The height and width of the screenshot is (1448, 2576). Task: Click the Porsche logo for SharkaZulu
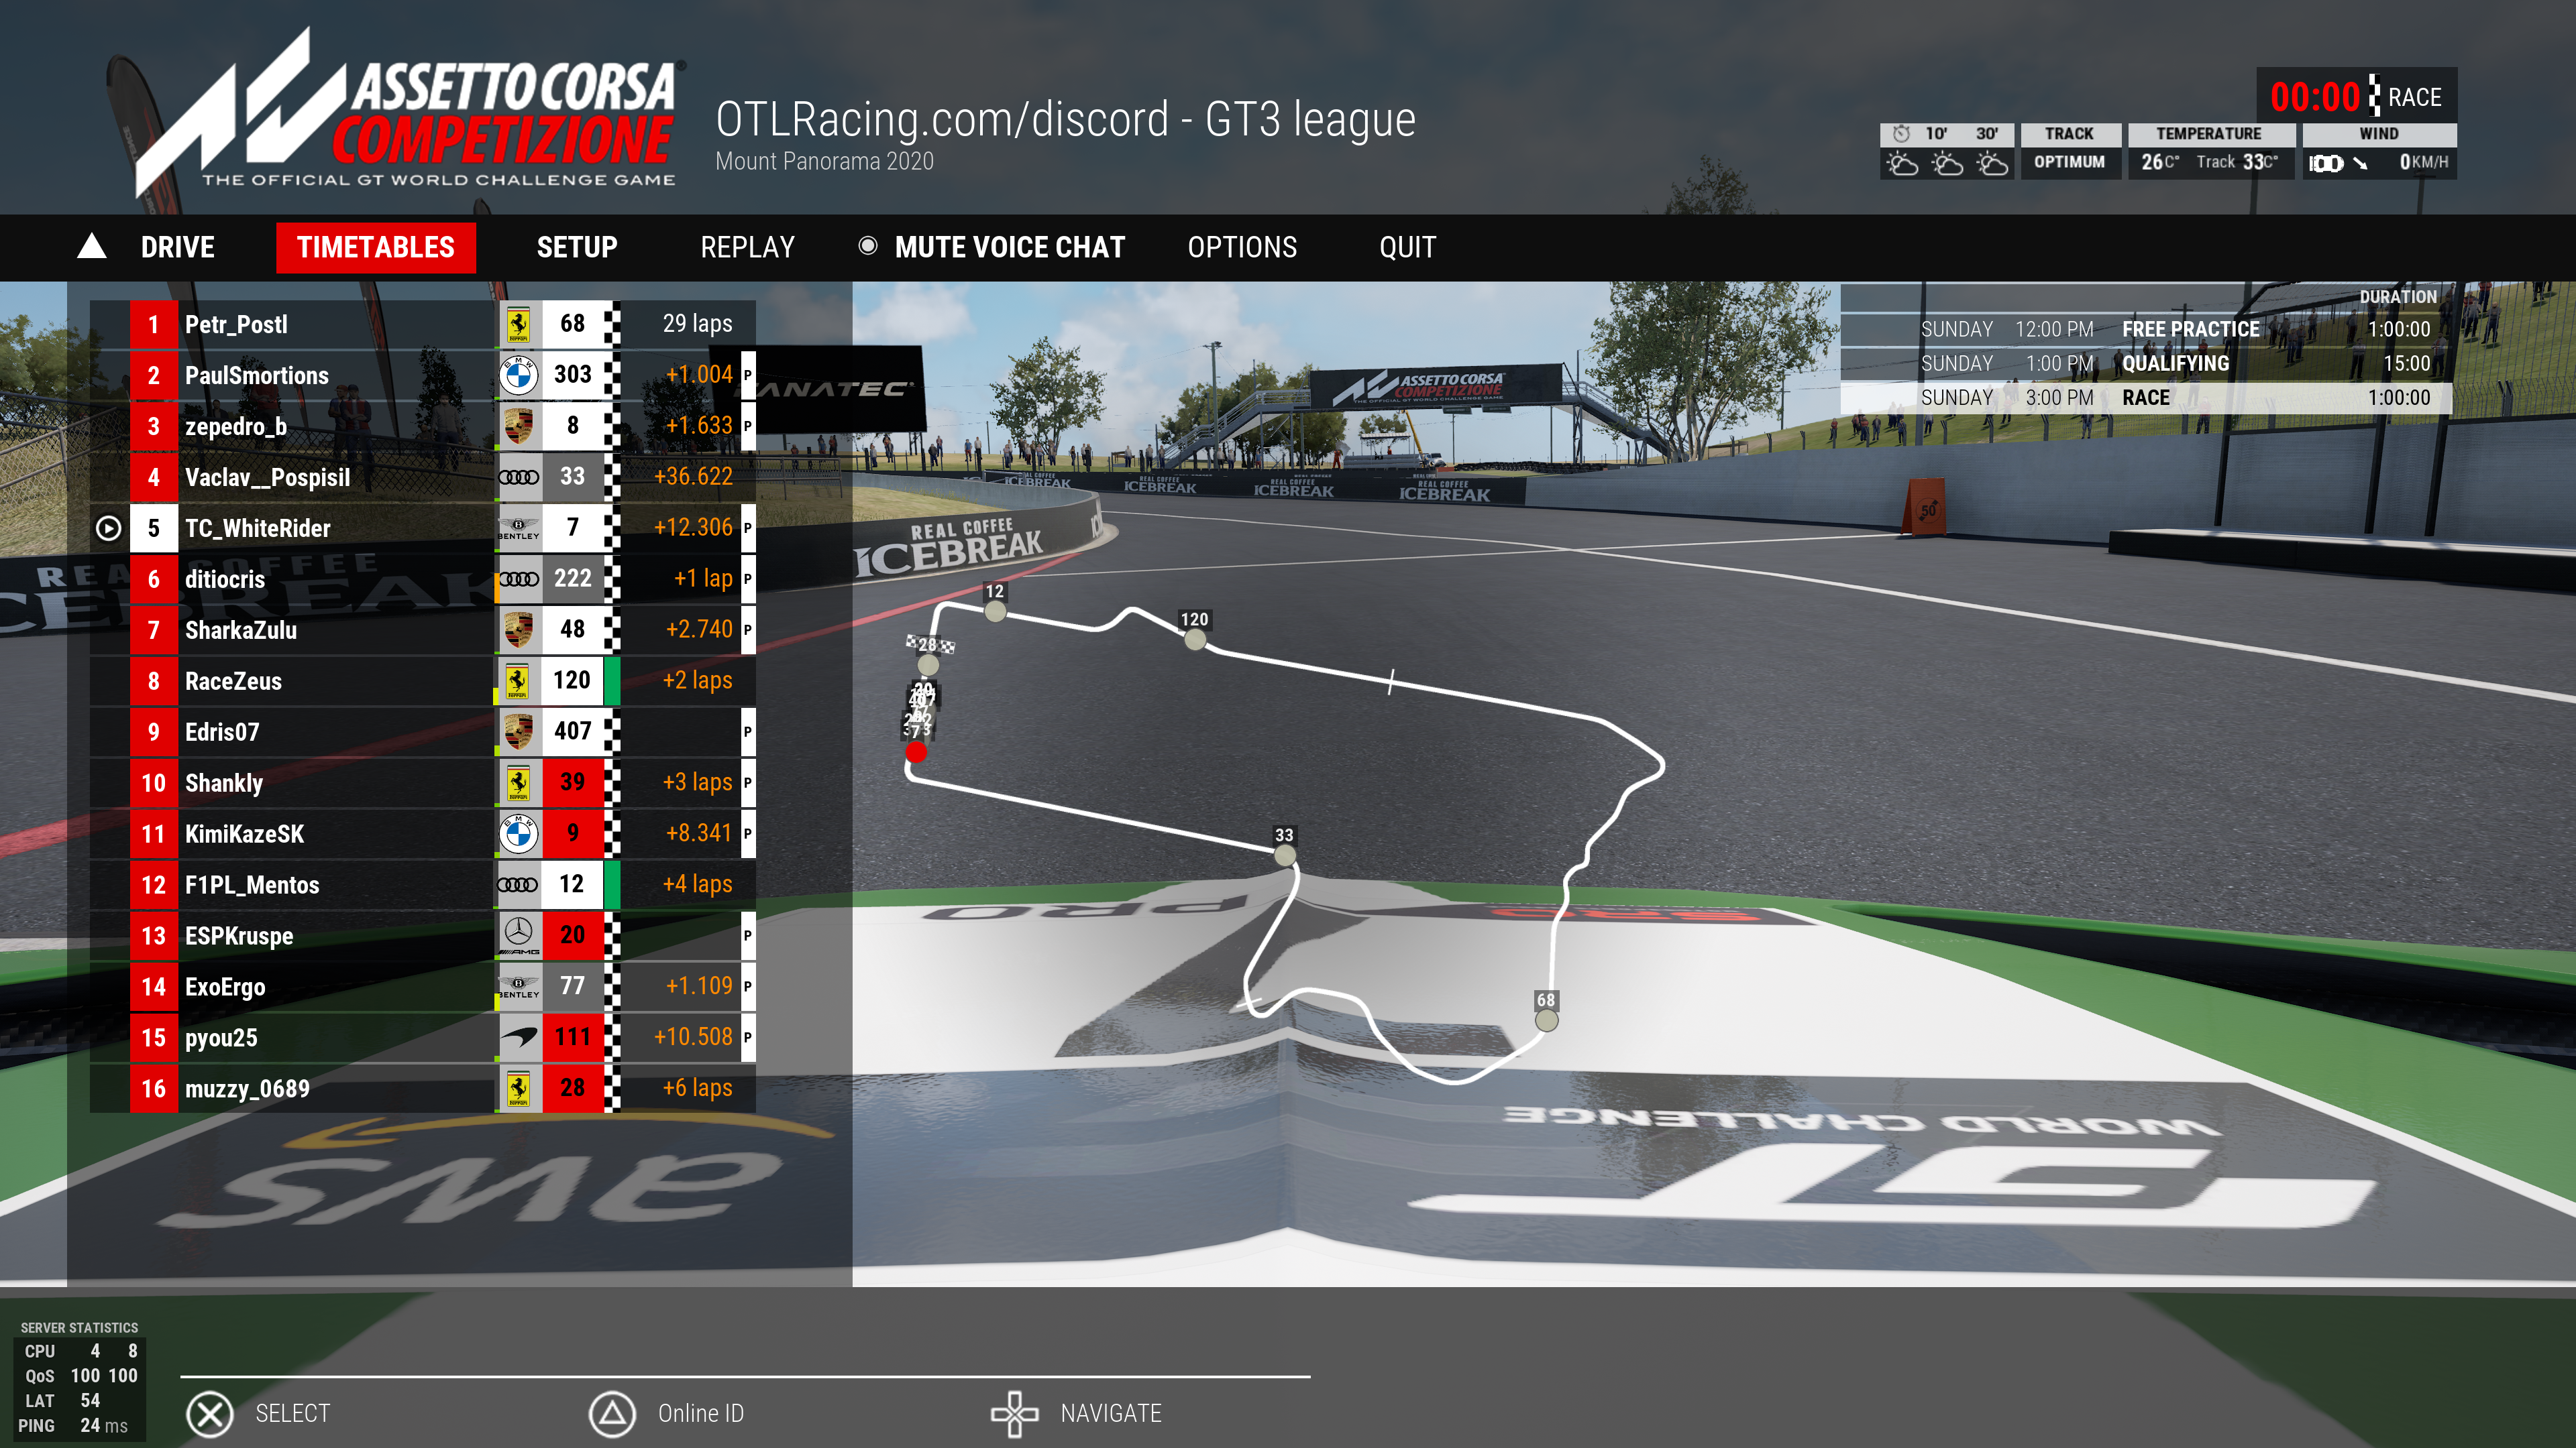[518, 629]
